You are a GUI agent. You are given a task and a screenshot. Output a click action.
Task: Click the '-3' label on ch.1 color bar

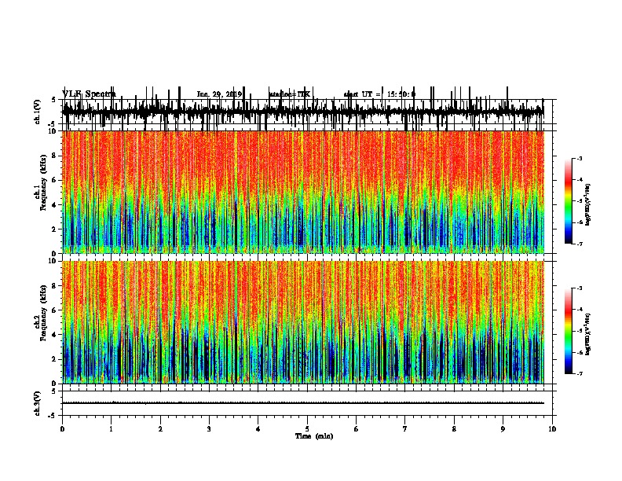pyautogui.click(x=580, y=158)
